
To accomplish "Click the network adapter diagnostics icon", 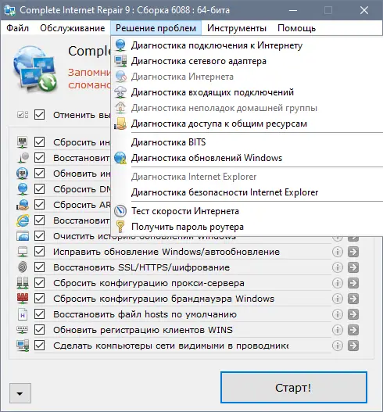I will 120,61.
